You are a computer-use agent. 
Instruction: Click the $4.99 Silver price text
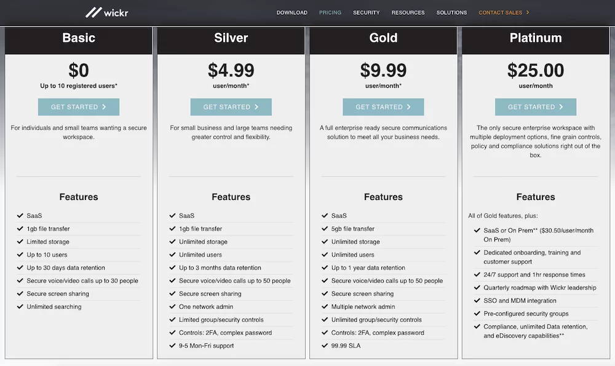click(x=231, y=71)
